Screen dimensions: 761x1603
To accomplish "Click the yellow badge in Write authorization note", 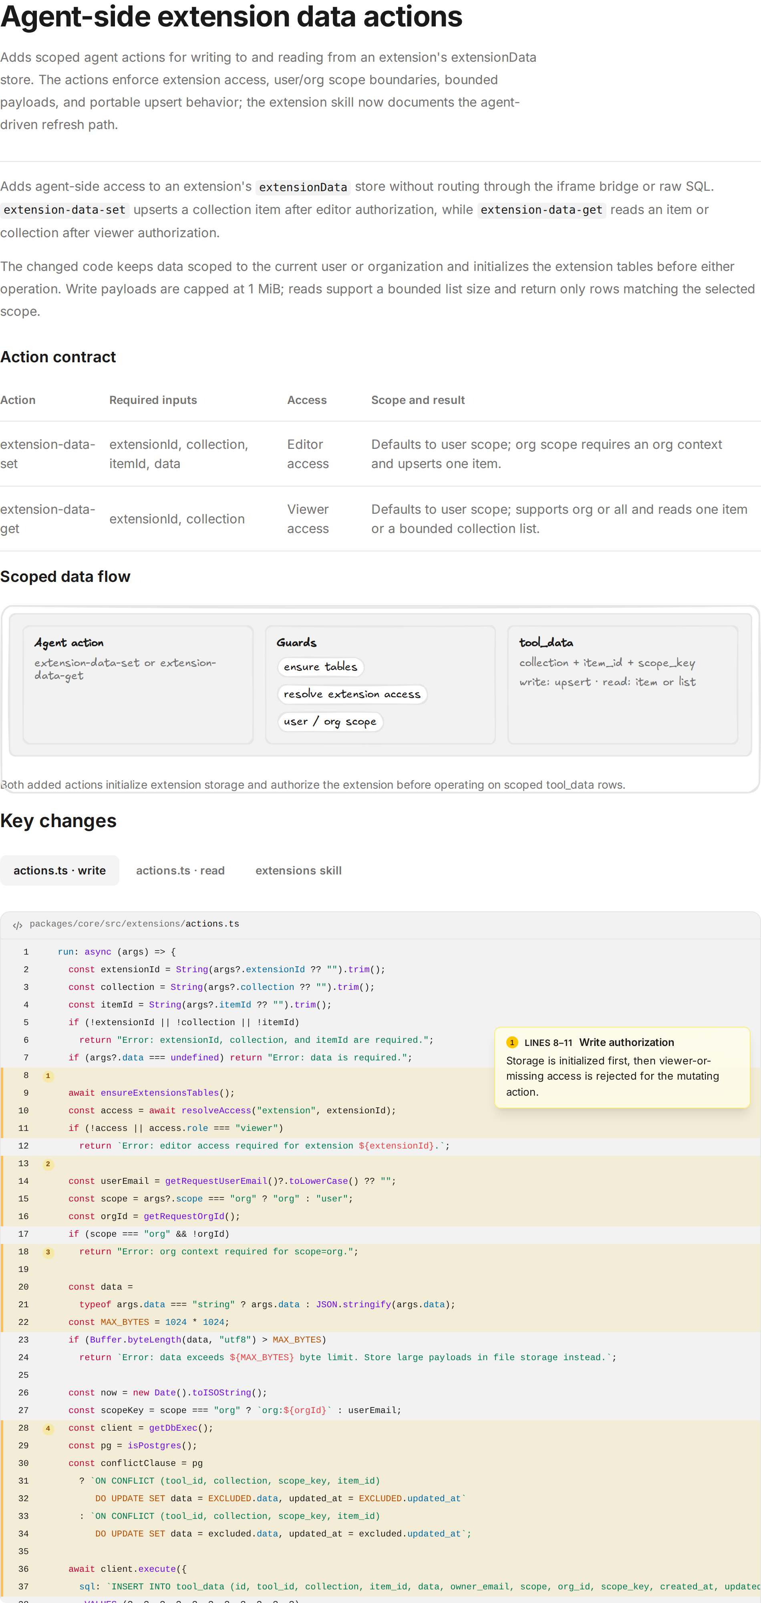I will (512, 1042).
